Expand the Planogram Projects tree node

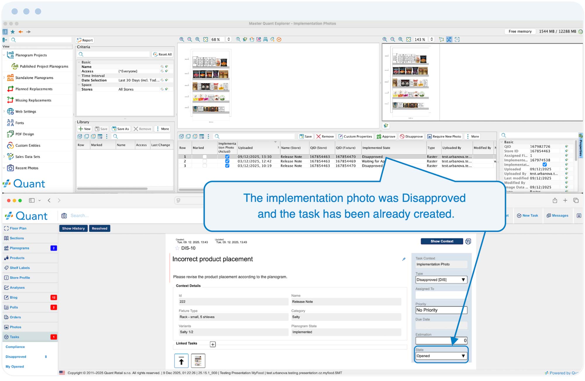[x=4, y=55]
